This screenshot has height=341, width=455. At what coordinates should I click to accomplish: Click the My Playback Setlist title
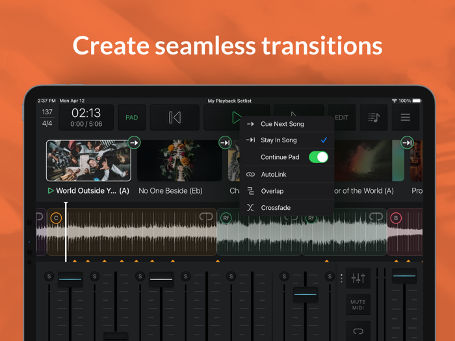pos(229,101)
